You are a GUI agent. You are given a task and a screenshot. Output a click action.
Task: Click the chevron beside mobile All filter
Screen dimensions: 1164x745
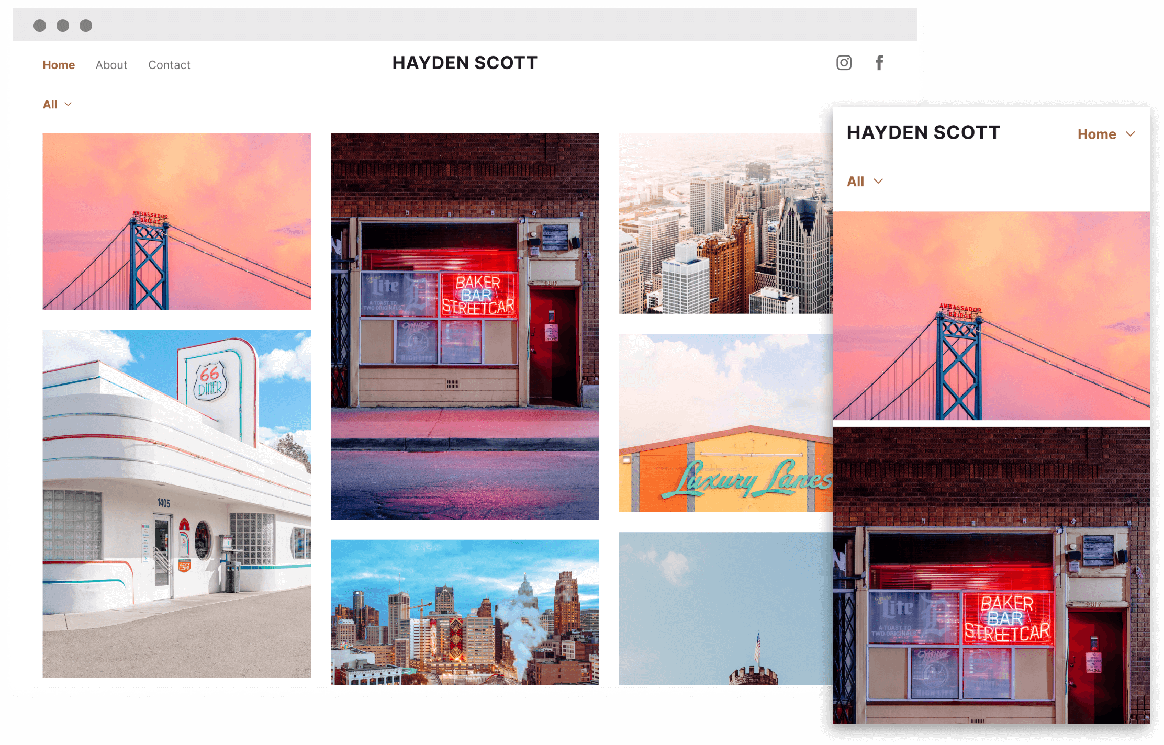point(878,181)
